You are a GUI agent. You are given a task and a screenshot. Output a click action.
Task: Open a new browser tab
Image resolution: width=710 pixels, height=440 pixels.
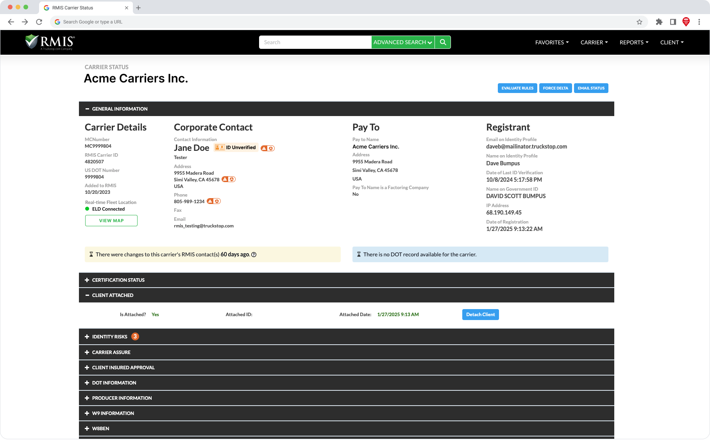(138, 8)
